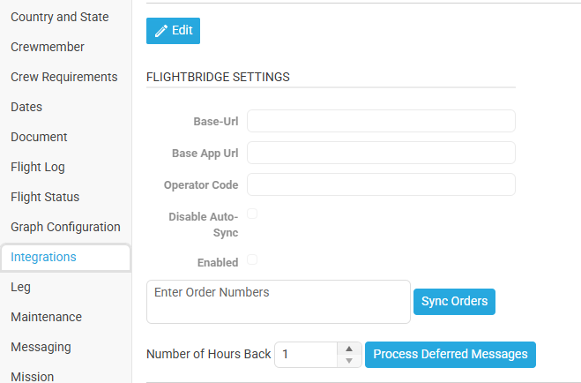Open Graph Configuration menu item
Image resolution: width=581 pixels, height=383 pixels.
[x=65, y=227]
